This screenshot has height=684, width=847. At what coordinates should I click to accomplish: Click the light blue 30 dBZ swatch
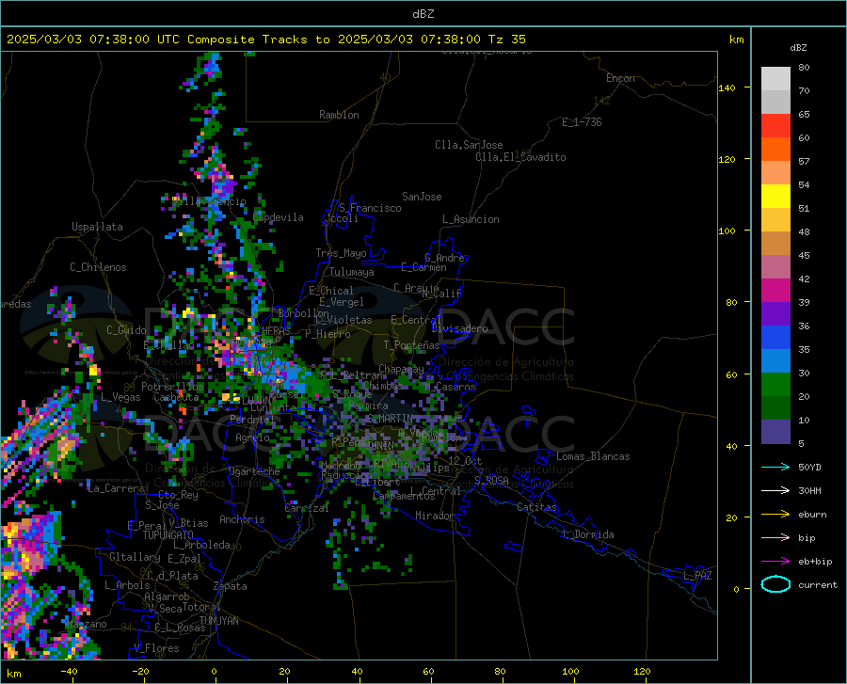[775, 360]
